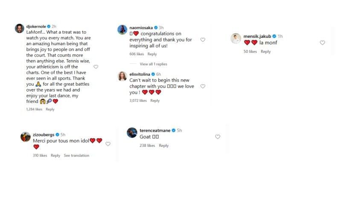Tap the heart beside zizoubergs' comment
This screenshot has width=343, height=203.
[x=108, y=144]
